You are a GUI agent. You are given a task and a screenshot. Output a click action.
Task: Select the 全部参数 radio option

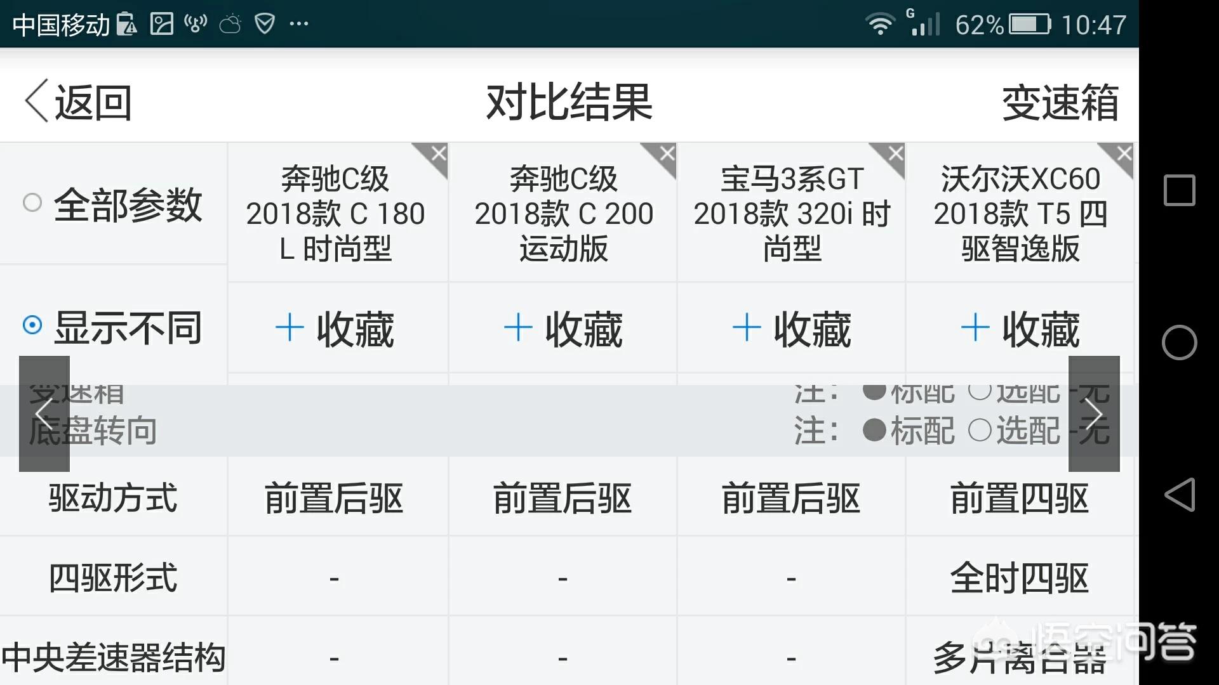[32, 203]
